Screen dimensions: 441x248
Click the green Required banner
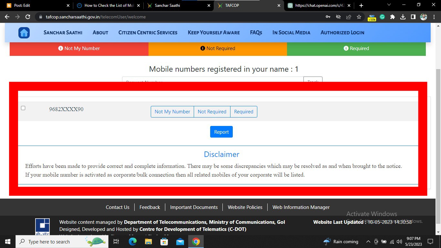coord(356,48)
